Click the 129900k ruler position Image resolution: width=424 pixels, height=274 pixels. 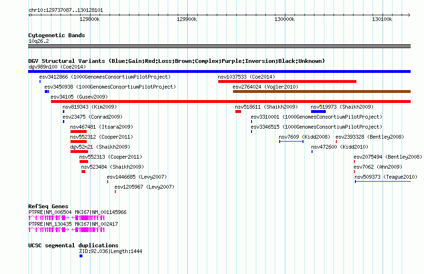click(x=187, y=19)
